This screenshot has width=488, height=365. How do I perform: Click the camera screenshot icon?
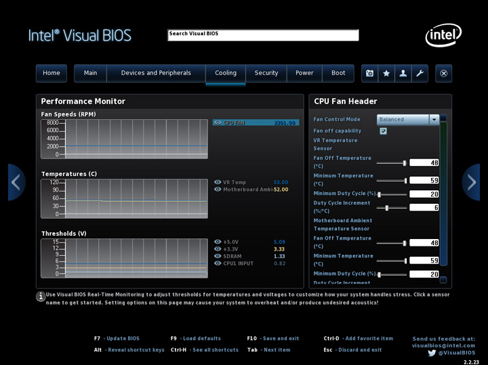[x=369, y=73]
